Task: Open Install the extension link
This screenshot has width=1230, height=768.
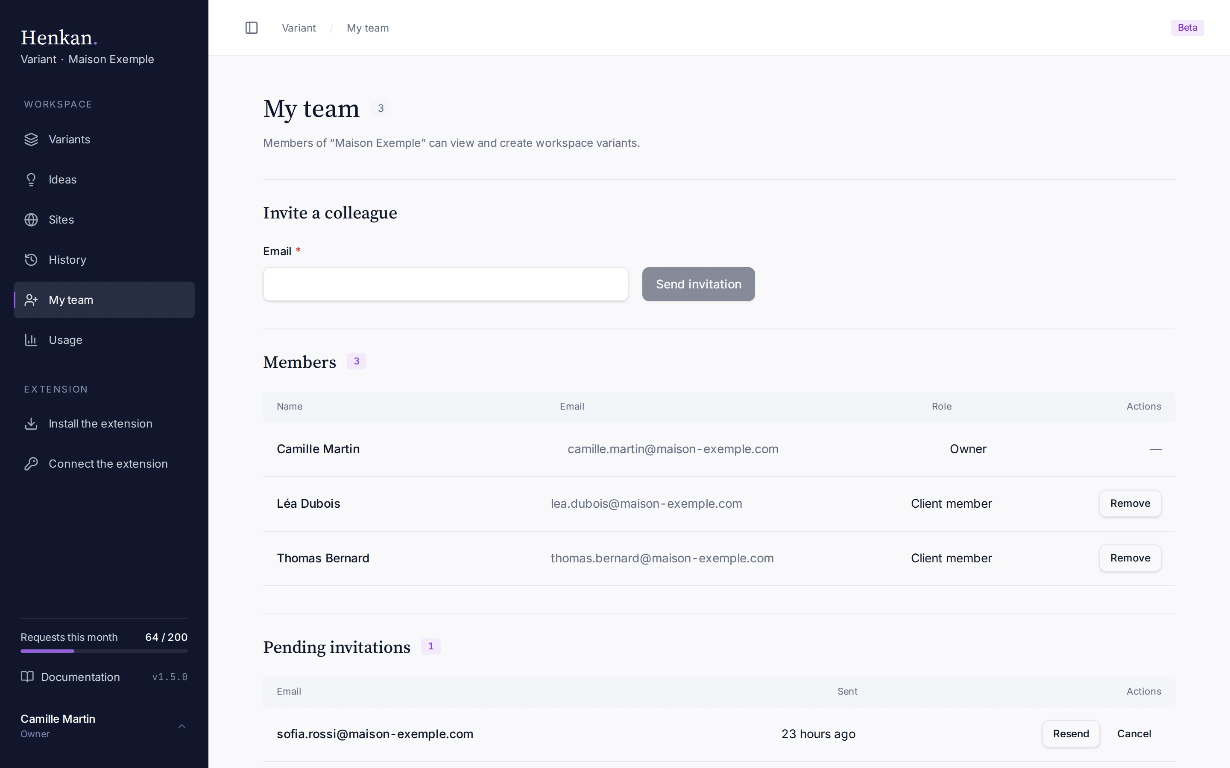Action: pos(104,424)
